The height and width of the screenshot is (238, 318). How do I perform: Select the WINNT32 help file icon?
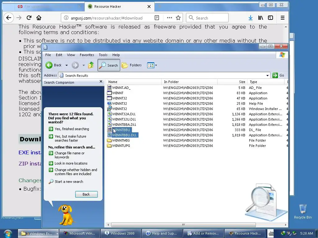point(109,104)
